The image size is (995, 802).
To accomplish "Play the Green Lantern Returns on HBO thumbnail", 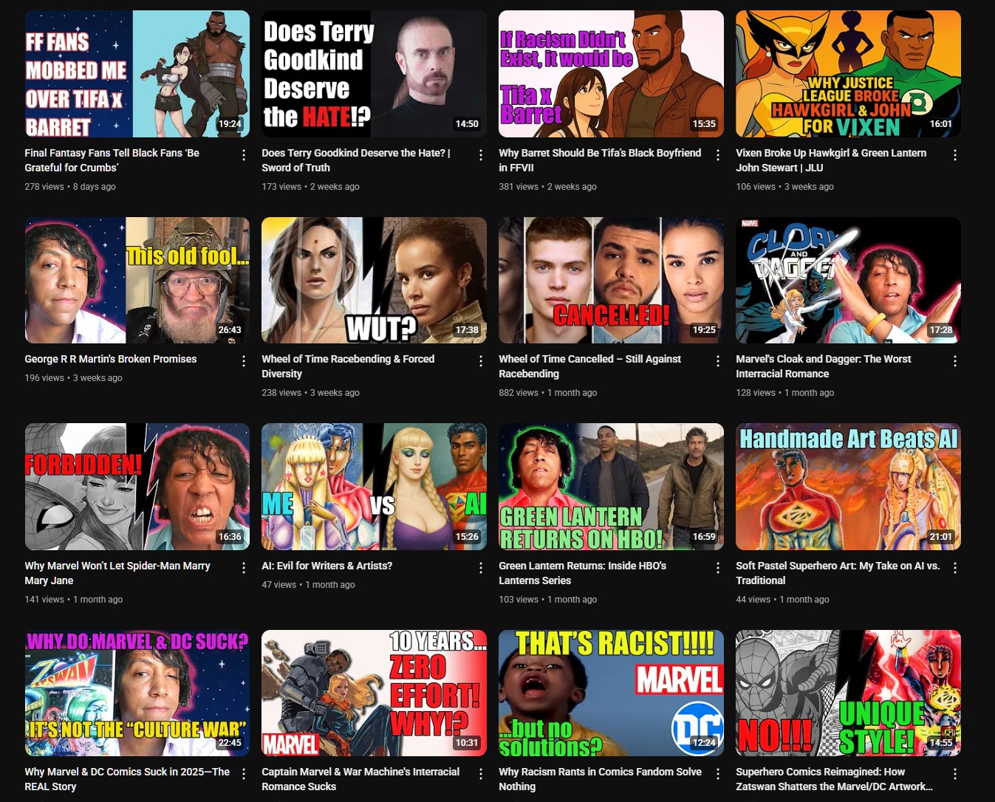I will pyautogui.click(x=612, y=487).
